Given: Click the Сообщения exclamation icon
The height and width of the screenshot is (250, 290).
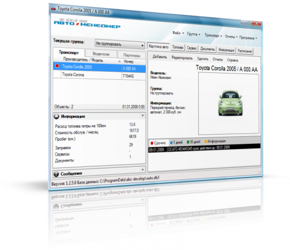Looking at the screenshot, I should tap(56, 174).
